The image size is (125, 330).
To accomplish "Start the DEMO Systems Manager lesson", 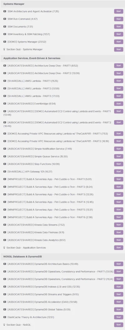I will tap(118, 42).
